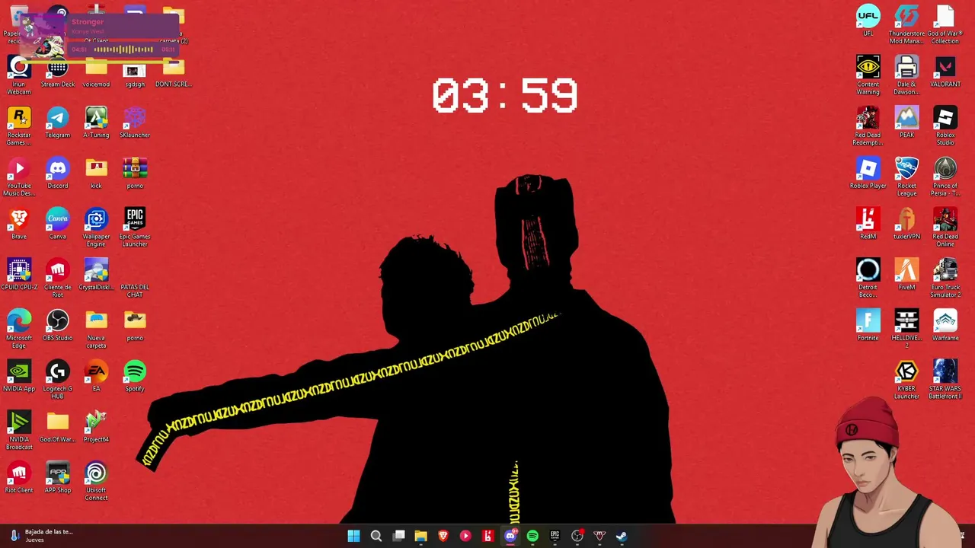Launch Ubisoft Connect from the desktop

tap(96, 481)
